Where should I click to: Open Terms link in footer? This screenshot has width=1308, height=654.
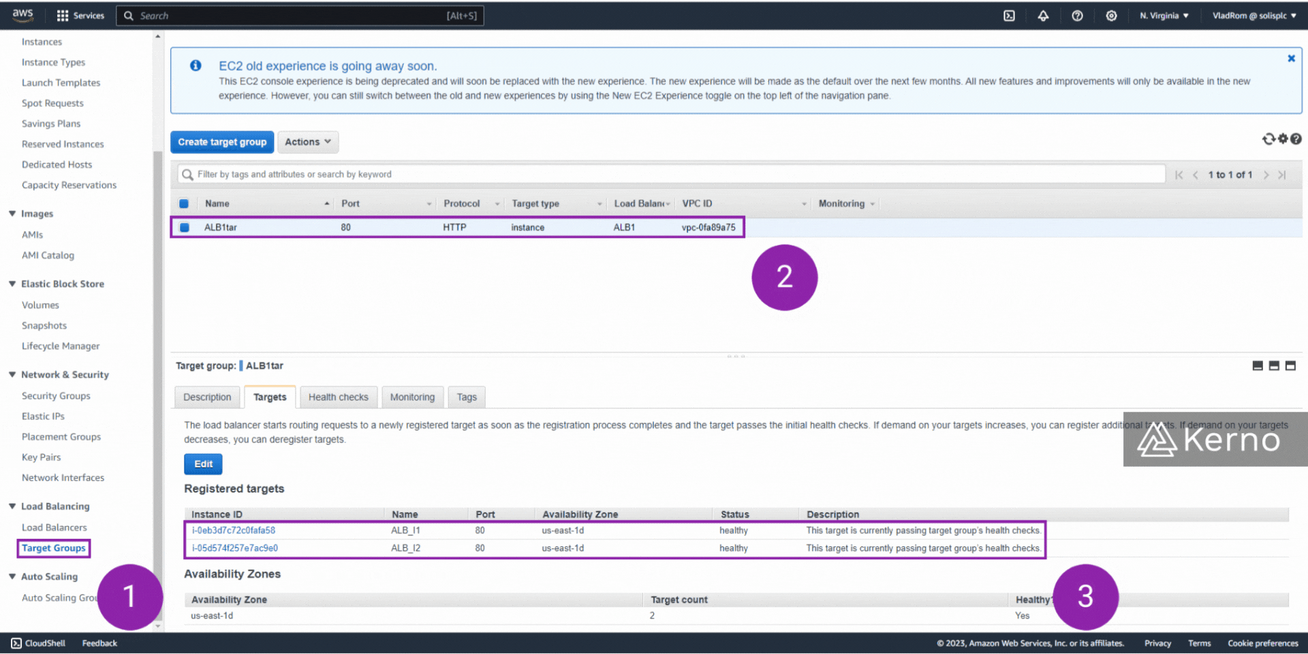1199,643
